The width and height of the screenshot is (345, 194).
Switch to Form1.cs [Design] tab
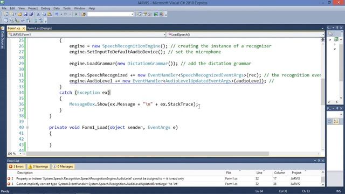point(39,28)
